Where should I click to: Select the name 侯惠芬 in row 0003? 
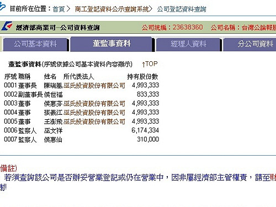(53, 103)
